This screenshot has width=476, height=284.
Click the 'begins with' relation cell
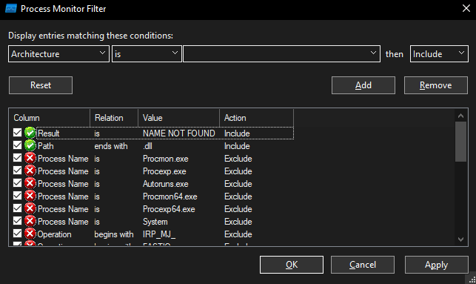click(114, 234)
